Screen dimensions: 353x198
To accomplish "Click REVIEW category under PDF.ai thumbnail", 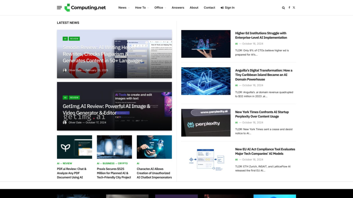I will coord(67,163).
